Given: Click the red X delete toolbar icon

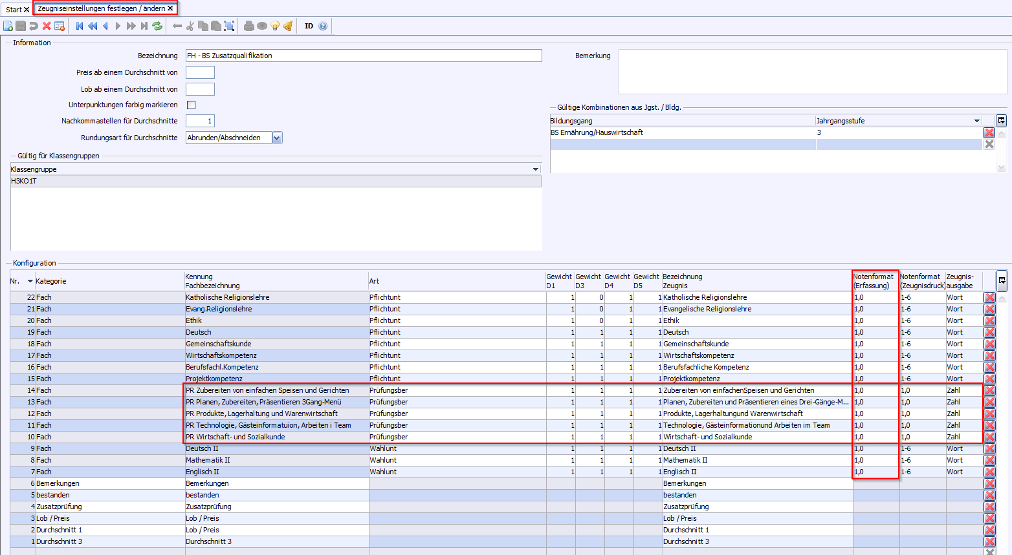Looking at the screenshot, I should click(47, 26).
